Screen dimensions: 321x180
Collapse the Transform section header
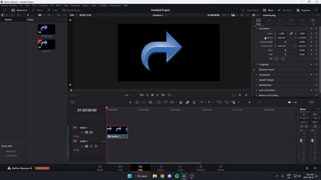[264, 28]
